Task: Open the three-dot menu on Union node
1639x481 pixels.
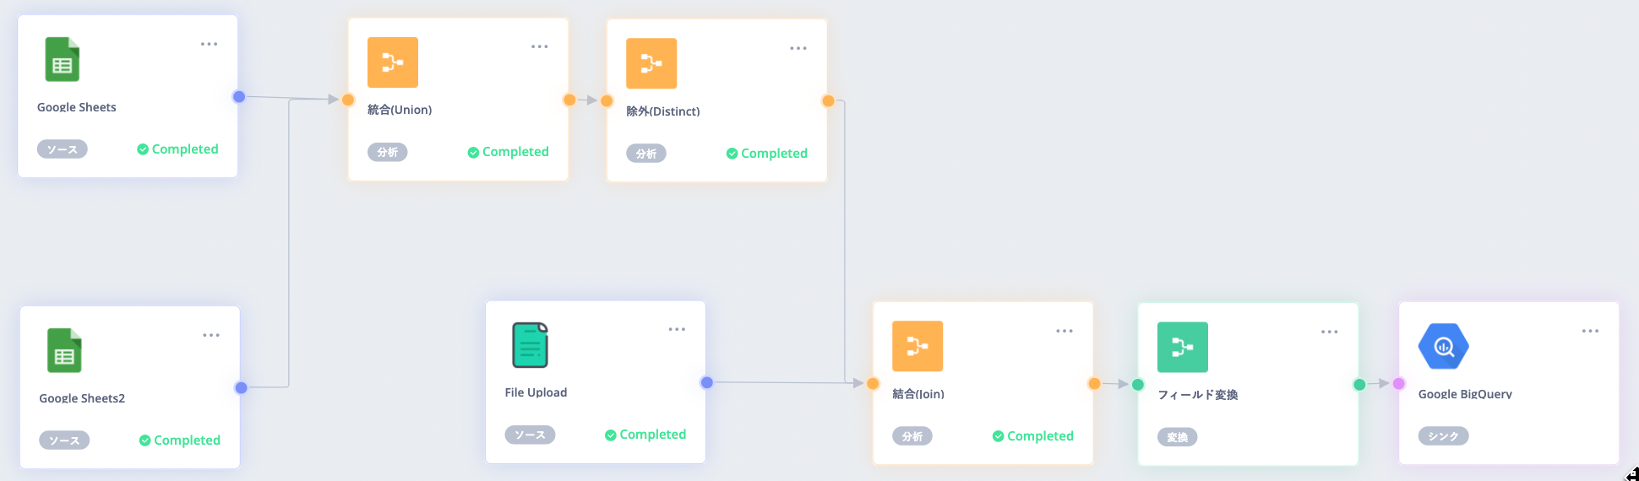Action: [x=540, y=46]
